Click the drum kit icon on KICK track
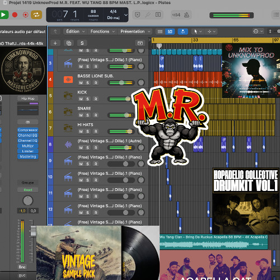 (68, 96)
